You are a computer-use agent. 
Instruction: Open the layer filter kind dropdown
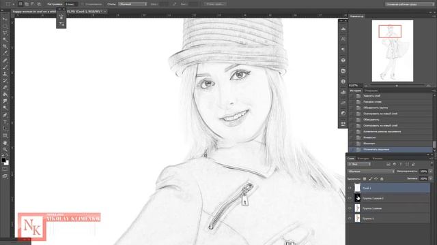(359, 164)
